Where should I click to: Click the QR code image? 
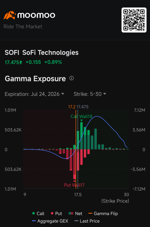[134, 20]
